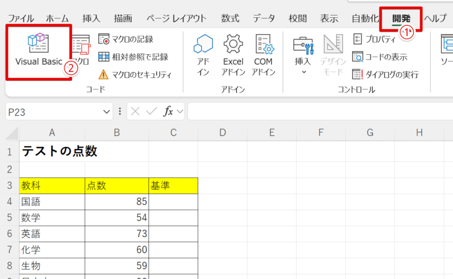This screenshot has height=279, width=453.
Task: Open the 自動化 tab
Action: (365, 18)
